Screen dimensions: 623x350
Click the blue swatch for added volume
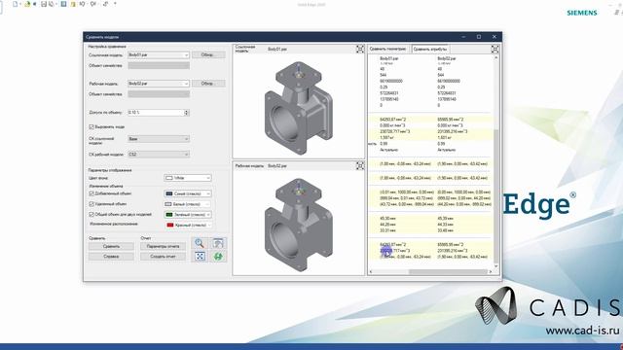(169, 193)
